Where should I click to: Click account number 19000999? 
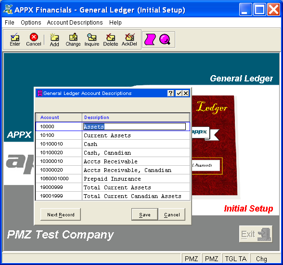[51, 187]
